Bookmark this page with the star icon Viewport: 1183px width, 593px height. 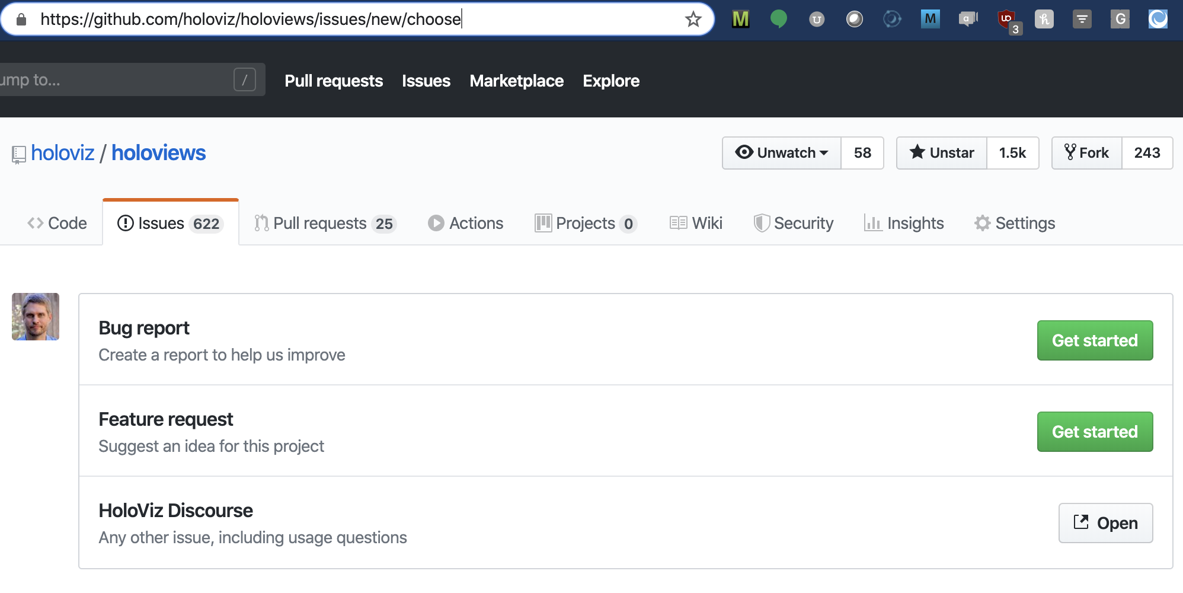pos(693,20)
